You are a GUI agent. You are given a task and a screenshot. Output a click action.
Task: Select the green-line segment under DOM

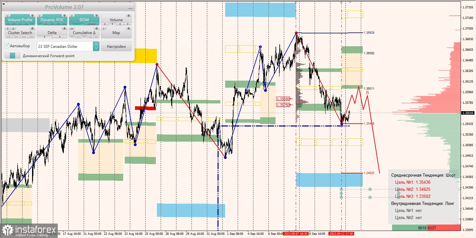(77, 24)
